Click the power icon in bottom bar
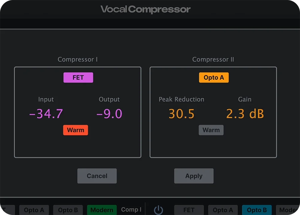300x215 pixels. [x=159, y=210]
